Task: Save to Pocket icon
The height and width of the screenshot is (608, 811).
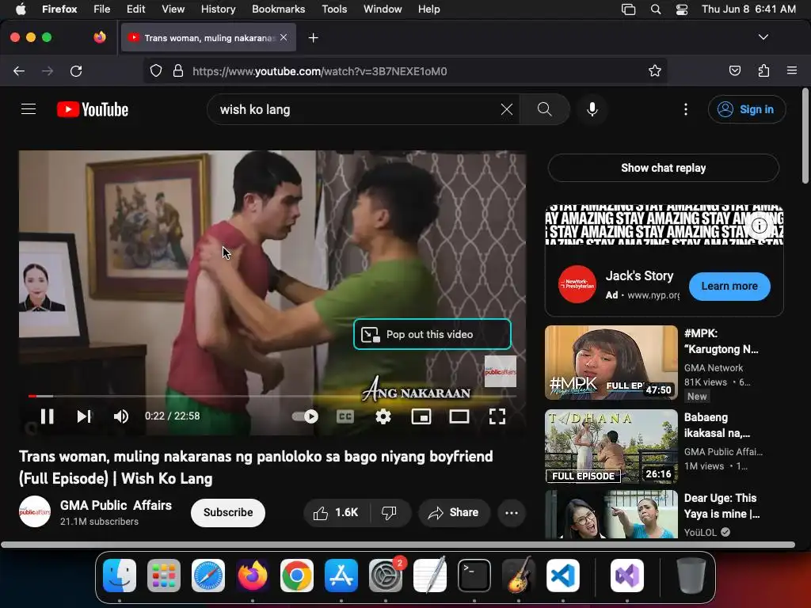Action: [x=734, y=70]
